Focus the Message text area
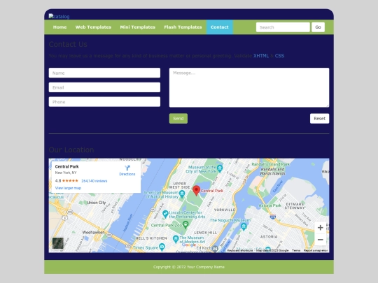Screen dimensions: 378x283 tap(249, 87)
